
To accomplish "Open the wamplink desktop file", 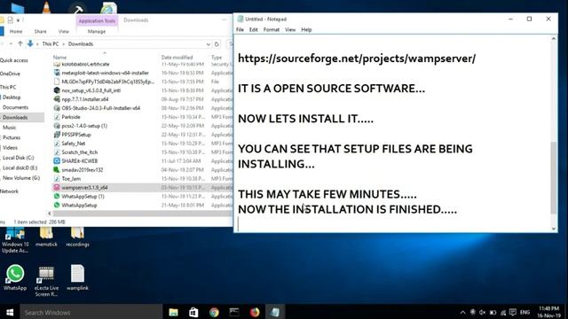I will point(77,277).
